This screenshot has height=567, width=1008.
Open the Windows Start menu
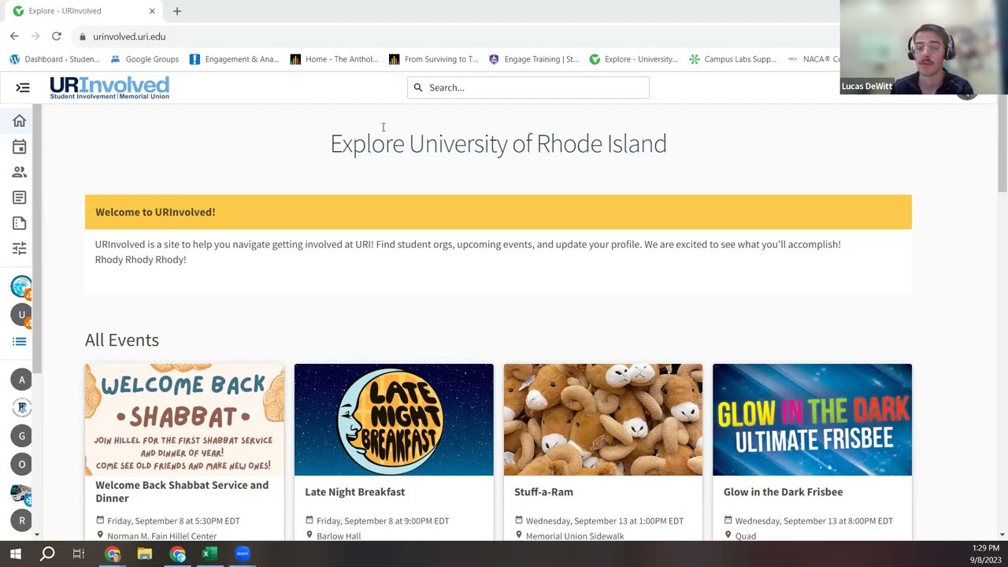pyautogui.click(x=16, y=554)
